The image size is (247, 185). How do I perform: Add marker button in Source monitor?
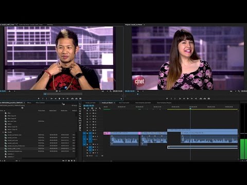coord(39,99)
